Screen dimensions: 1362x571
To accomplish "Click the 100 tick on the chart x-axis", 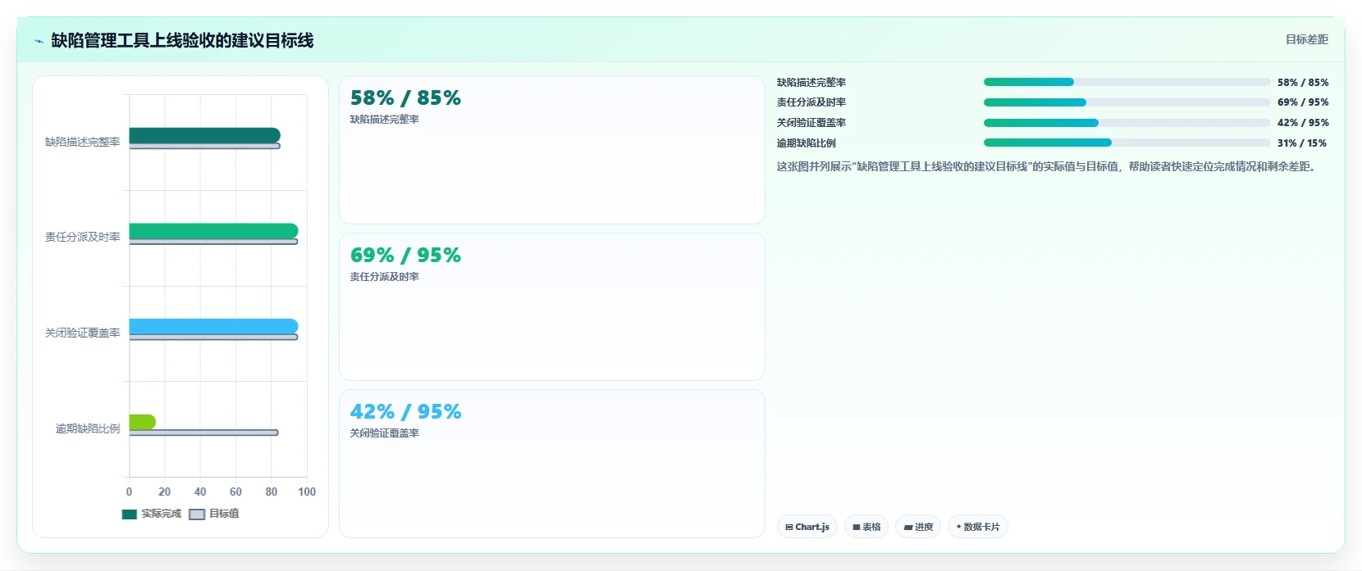I will coord(307,492).
